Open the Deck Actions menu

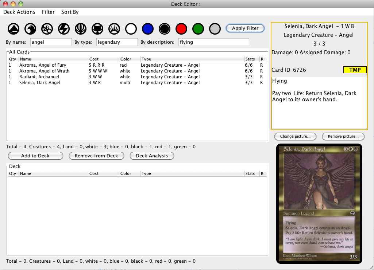click(x=19, y=12)
